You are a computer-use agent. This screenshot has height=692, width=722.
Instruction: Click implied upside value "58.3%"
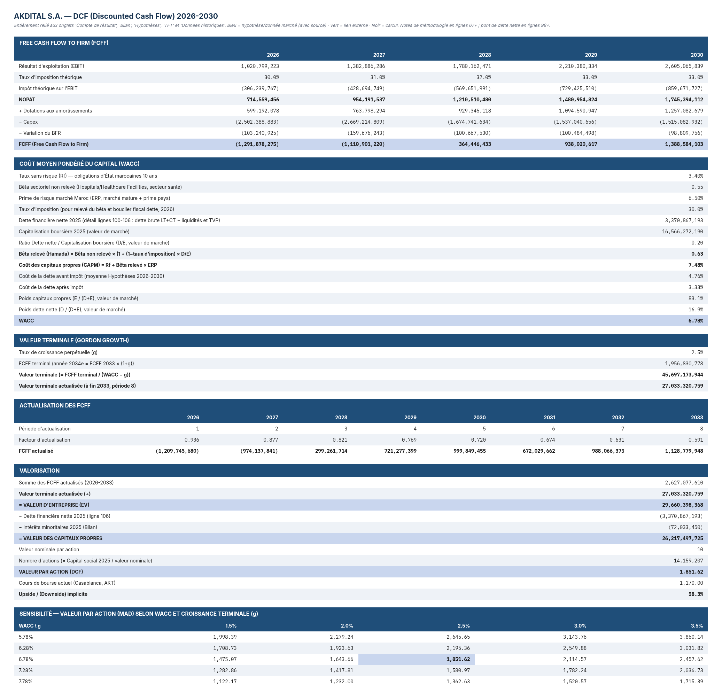696,594
